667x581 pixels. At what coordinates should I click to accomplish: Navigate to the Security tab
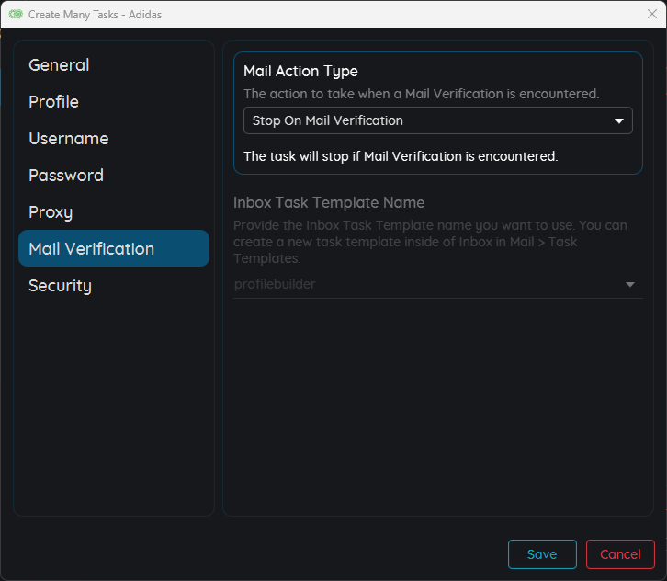tap(60, 286)
